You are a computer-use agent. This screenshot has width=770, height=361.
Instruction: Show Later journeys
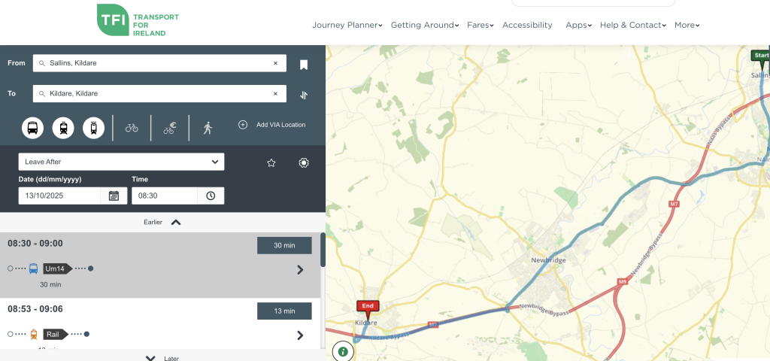(x=162, y=358)
